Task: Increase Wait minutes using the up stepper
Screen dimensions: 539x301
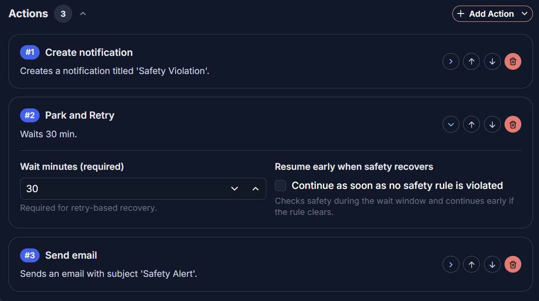Action: coord(256,188)
